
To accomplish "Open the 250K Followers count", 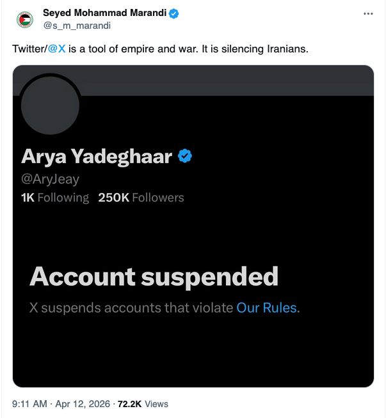I will coord(141,197).
